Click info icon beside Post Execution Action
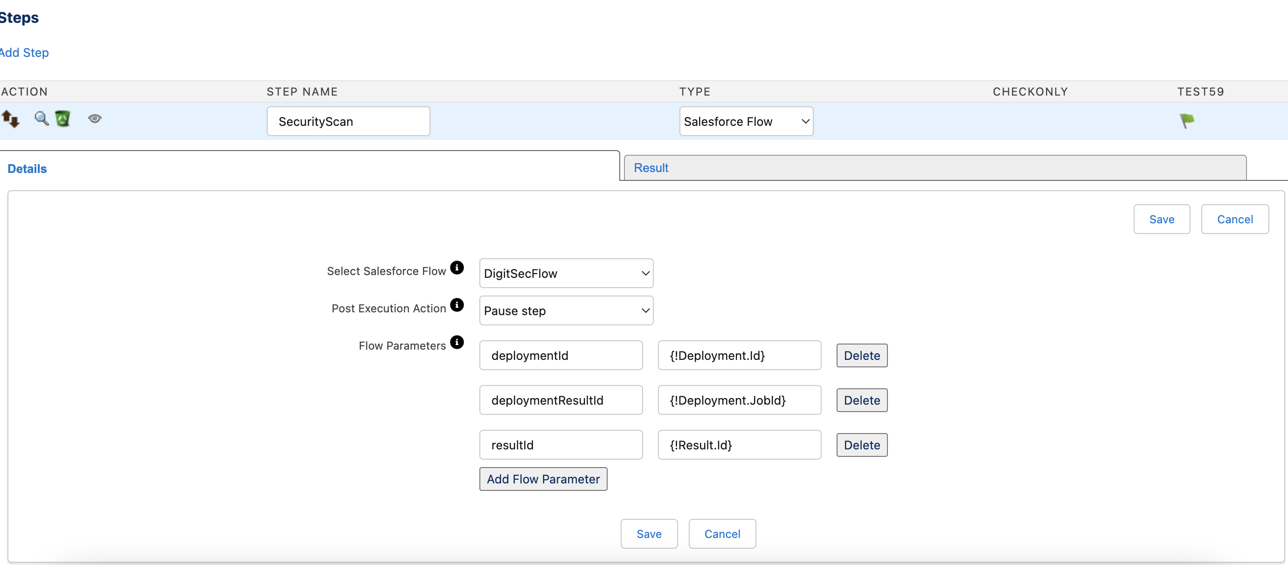 coord(457,304)
